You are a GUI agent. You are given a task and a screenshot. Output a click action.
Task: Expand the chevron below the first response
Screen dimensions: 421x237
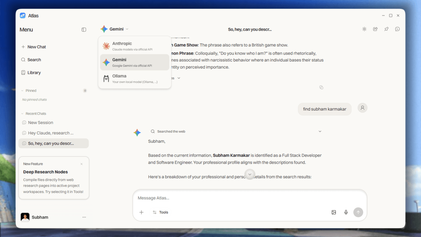click(179, 78)
